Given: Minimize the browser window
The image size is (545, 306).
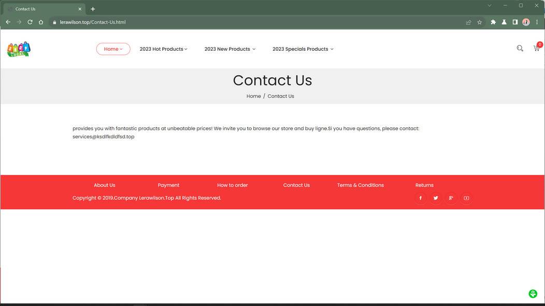Looking at the screenshot, I should pos(505,6).
